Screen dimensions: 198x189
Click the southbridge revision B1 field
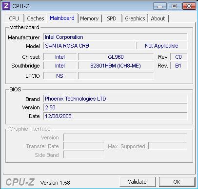178,66
